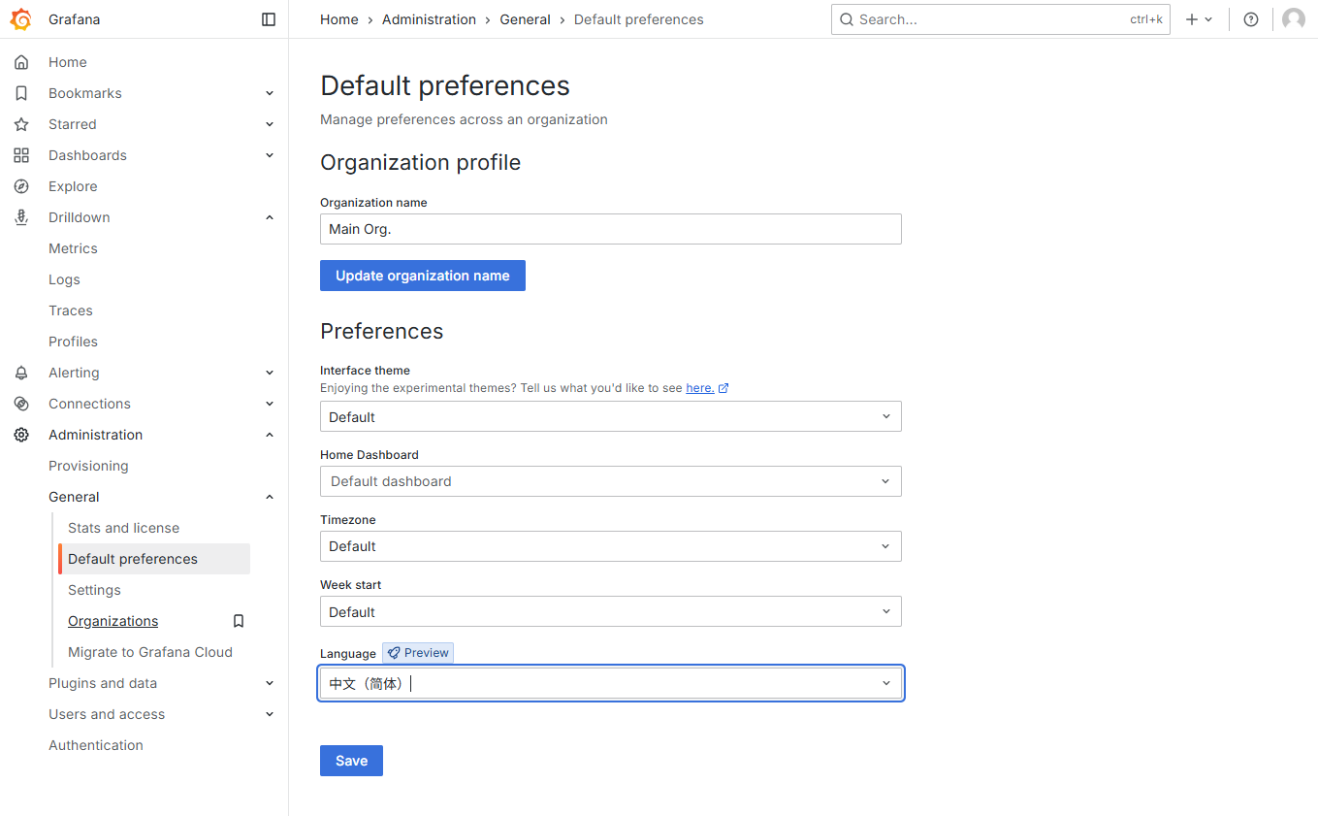
Task: Follow the 'here.' feedback link
Action: 700,388
